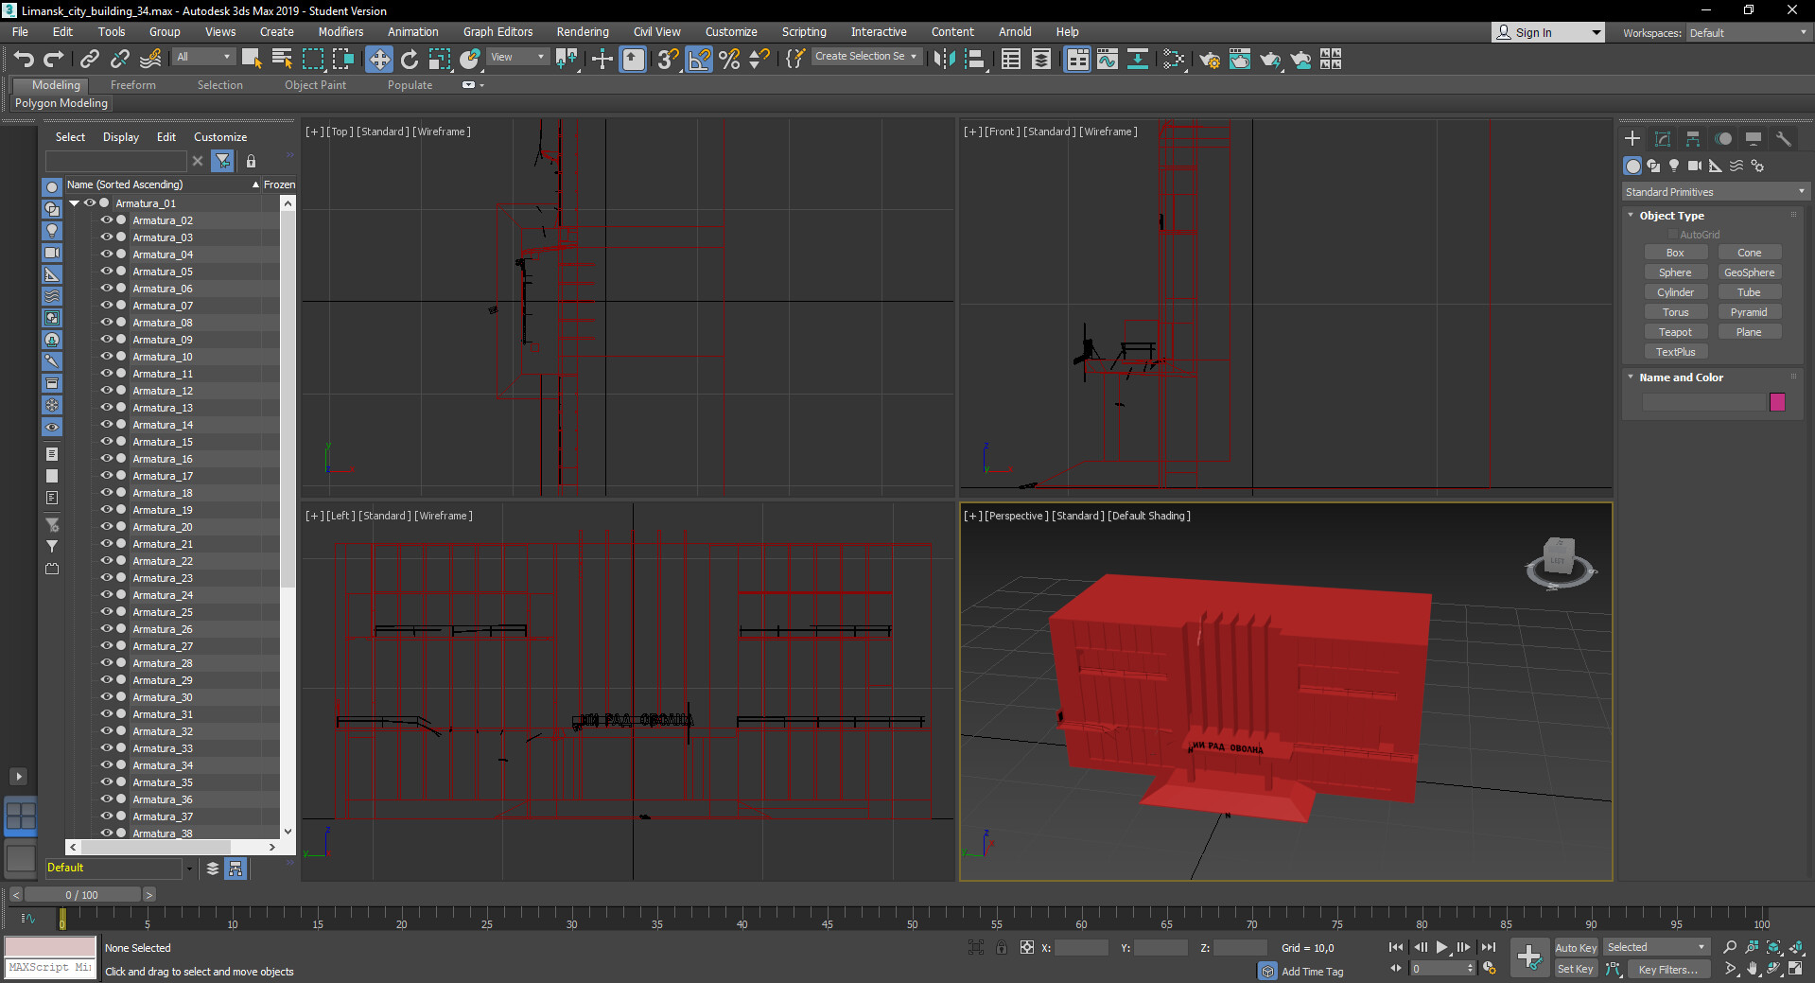
Task: Open the Modify command panel tab
Action: point(1663,139)
